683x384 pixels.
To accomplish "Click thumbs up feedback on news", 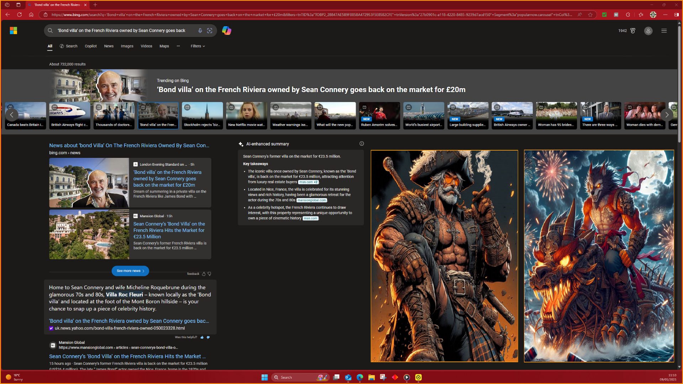I will [x=204, y=274].
